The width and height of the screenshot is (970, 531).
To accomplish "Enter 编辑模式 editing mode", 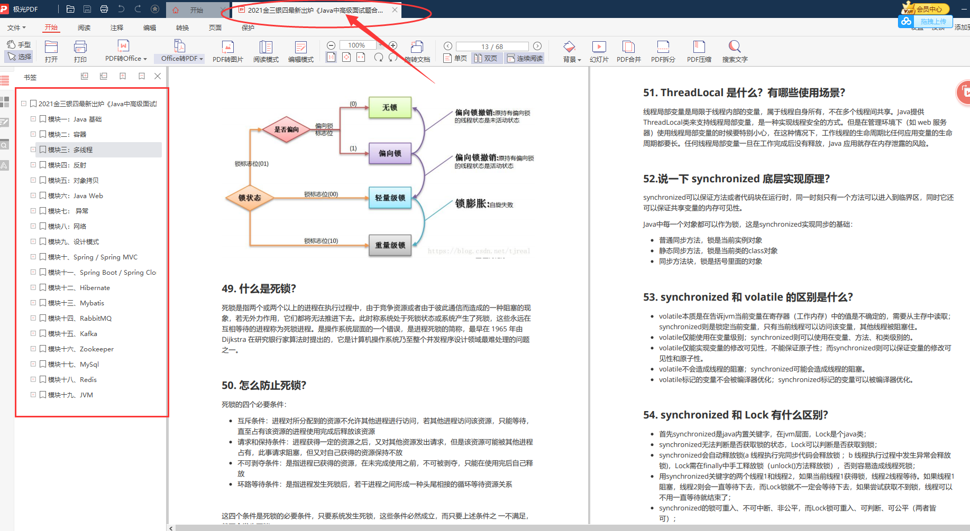I will pos(301,52).
